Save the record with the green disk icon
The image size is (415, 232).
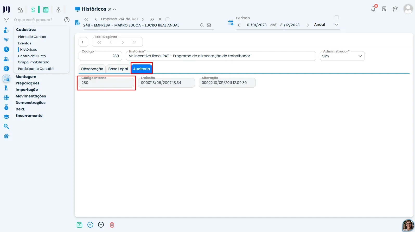tap(80, 225)
